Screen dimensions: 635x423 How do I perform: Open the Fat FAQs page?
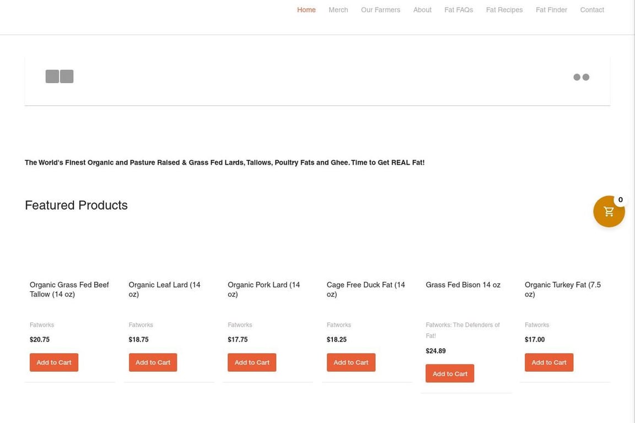click(459, 10)
